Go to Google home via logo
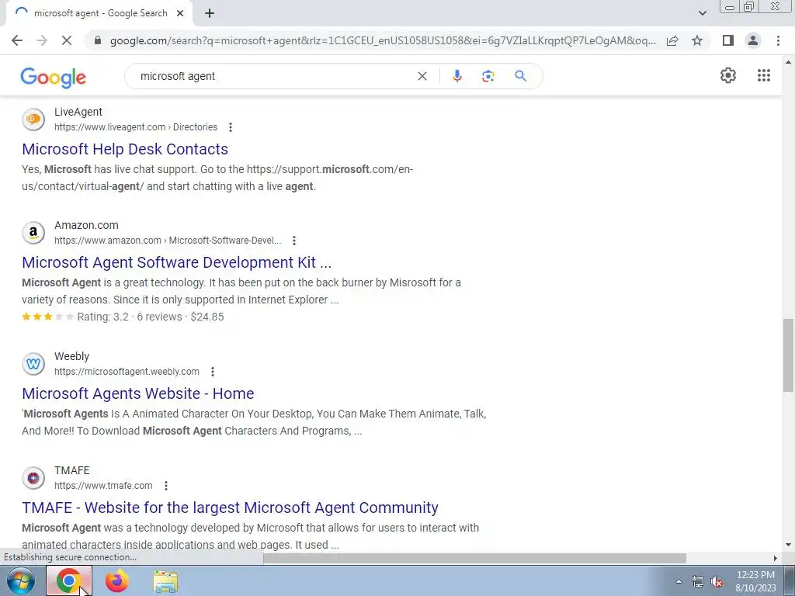The image size is (795, 596). tap(54, 77)
